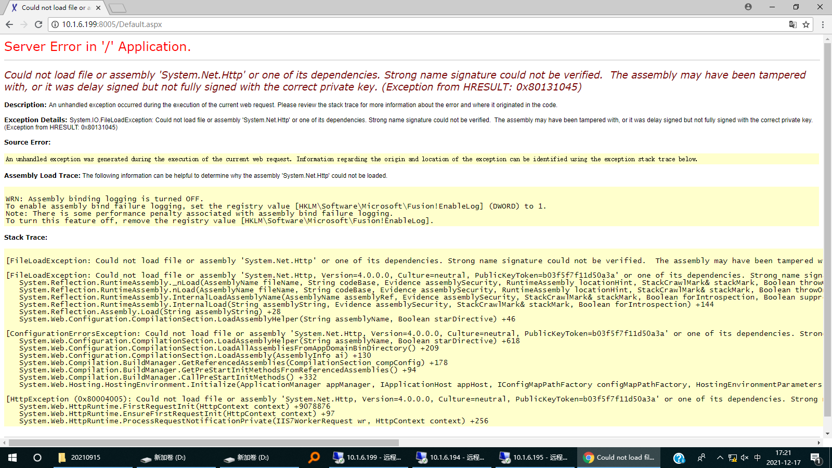The image size is (832, 468).
Task: Switch to 10.1.6.194 remote desktop window
Action: 451,458
